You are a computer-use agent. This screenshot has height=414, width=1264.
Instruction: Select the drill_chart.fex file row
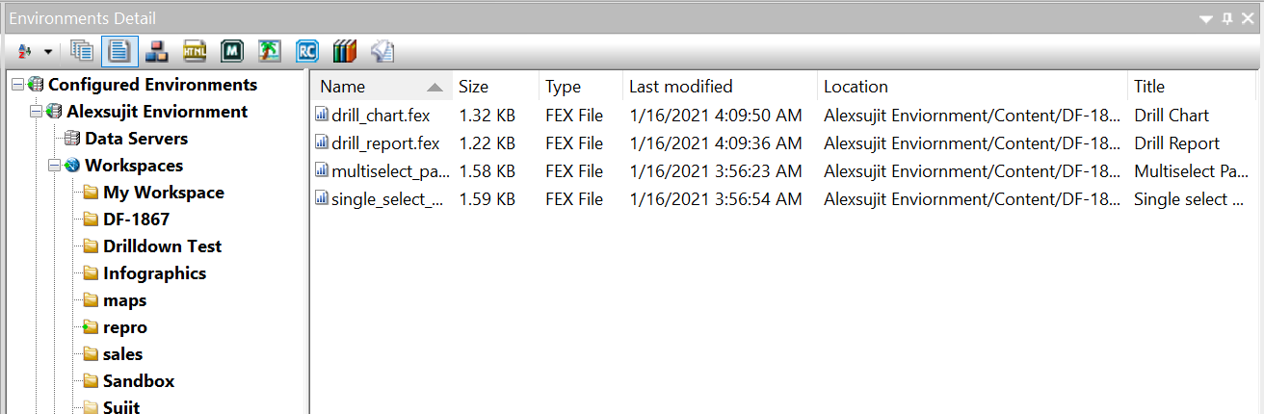click(380, 116)
